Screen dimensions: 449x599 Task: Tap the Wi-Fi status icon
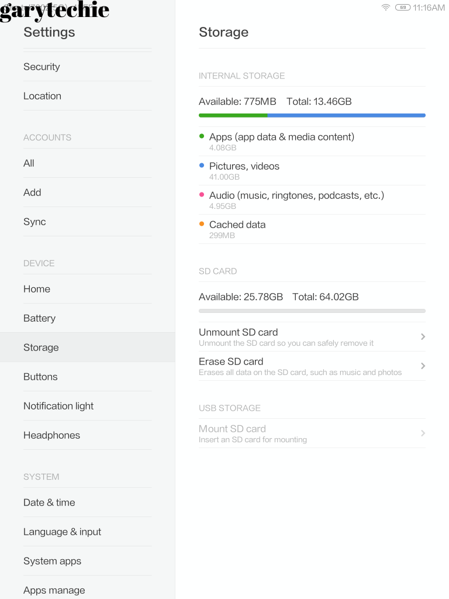(x=385, y=8)
